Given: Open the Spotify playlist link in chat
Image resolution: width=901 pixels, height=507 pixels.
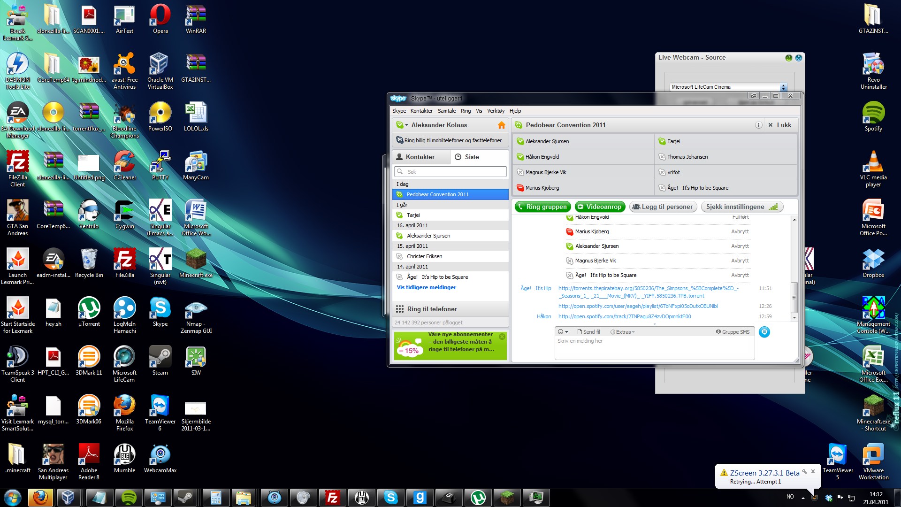Looking at the screenshot, I should (x=638, y=306).
